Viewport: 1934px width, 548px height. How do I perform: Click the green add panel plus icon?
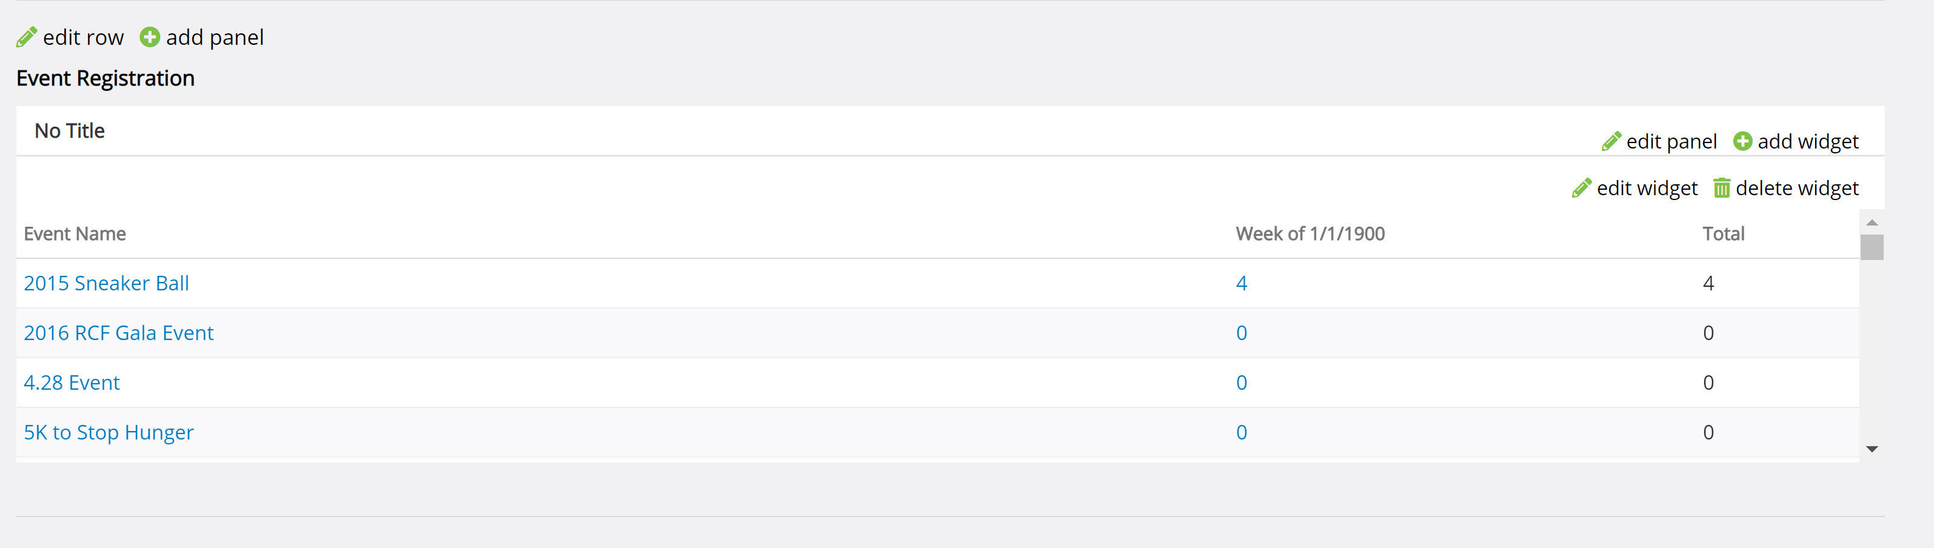click(149, 37)
